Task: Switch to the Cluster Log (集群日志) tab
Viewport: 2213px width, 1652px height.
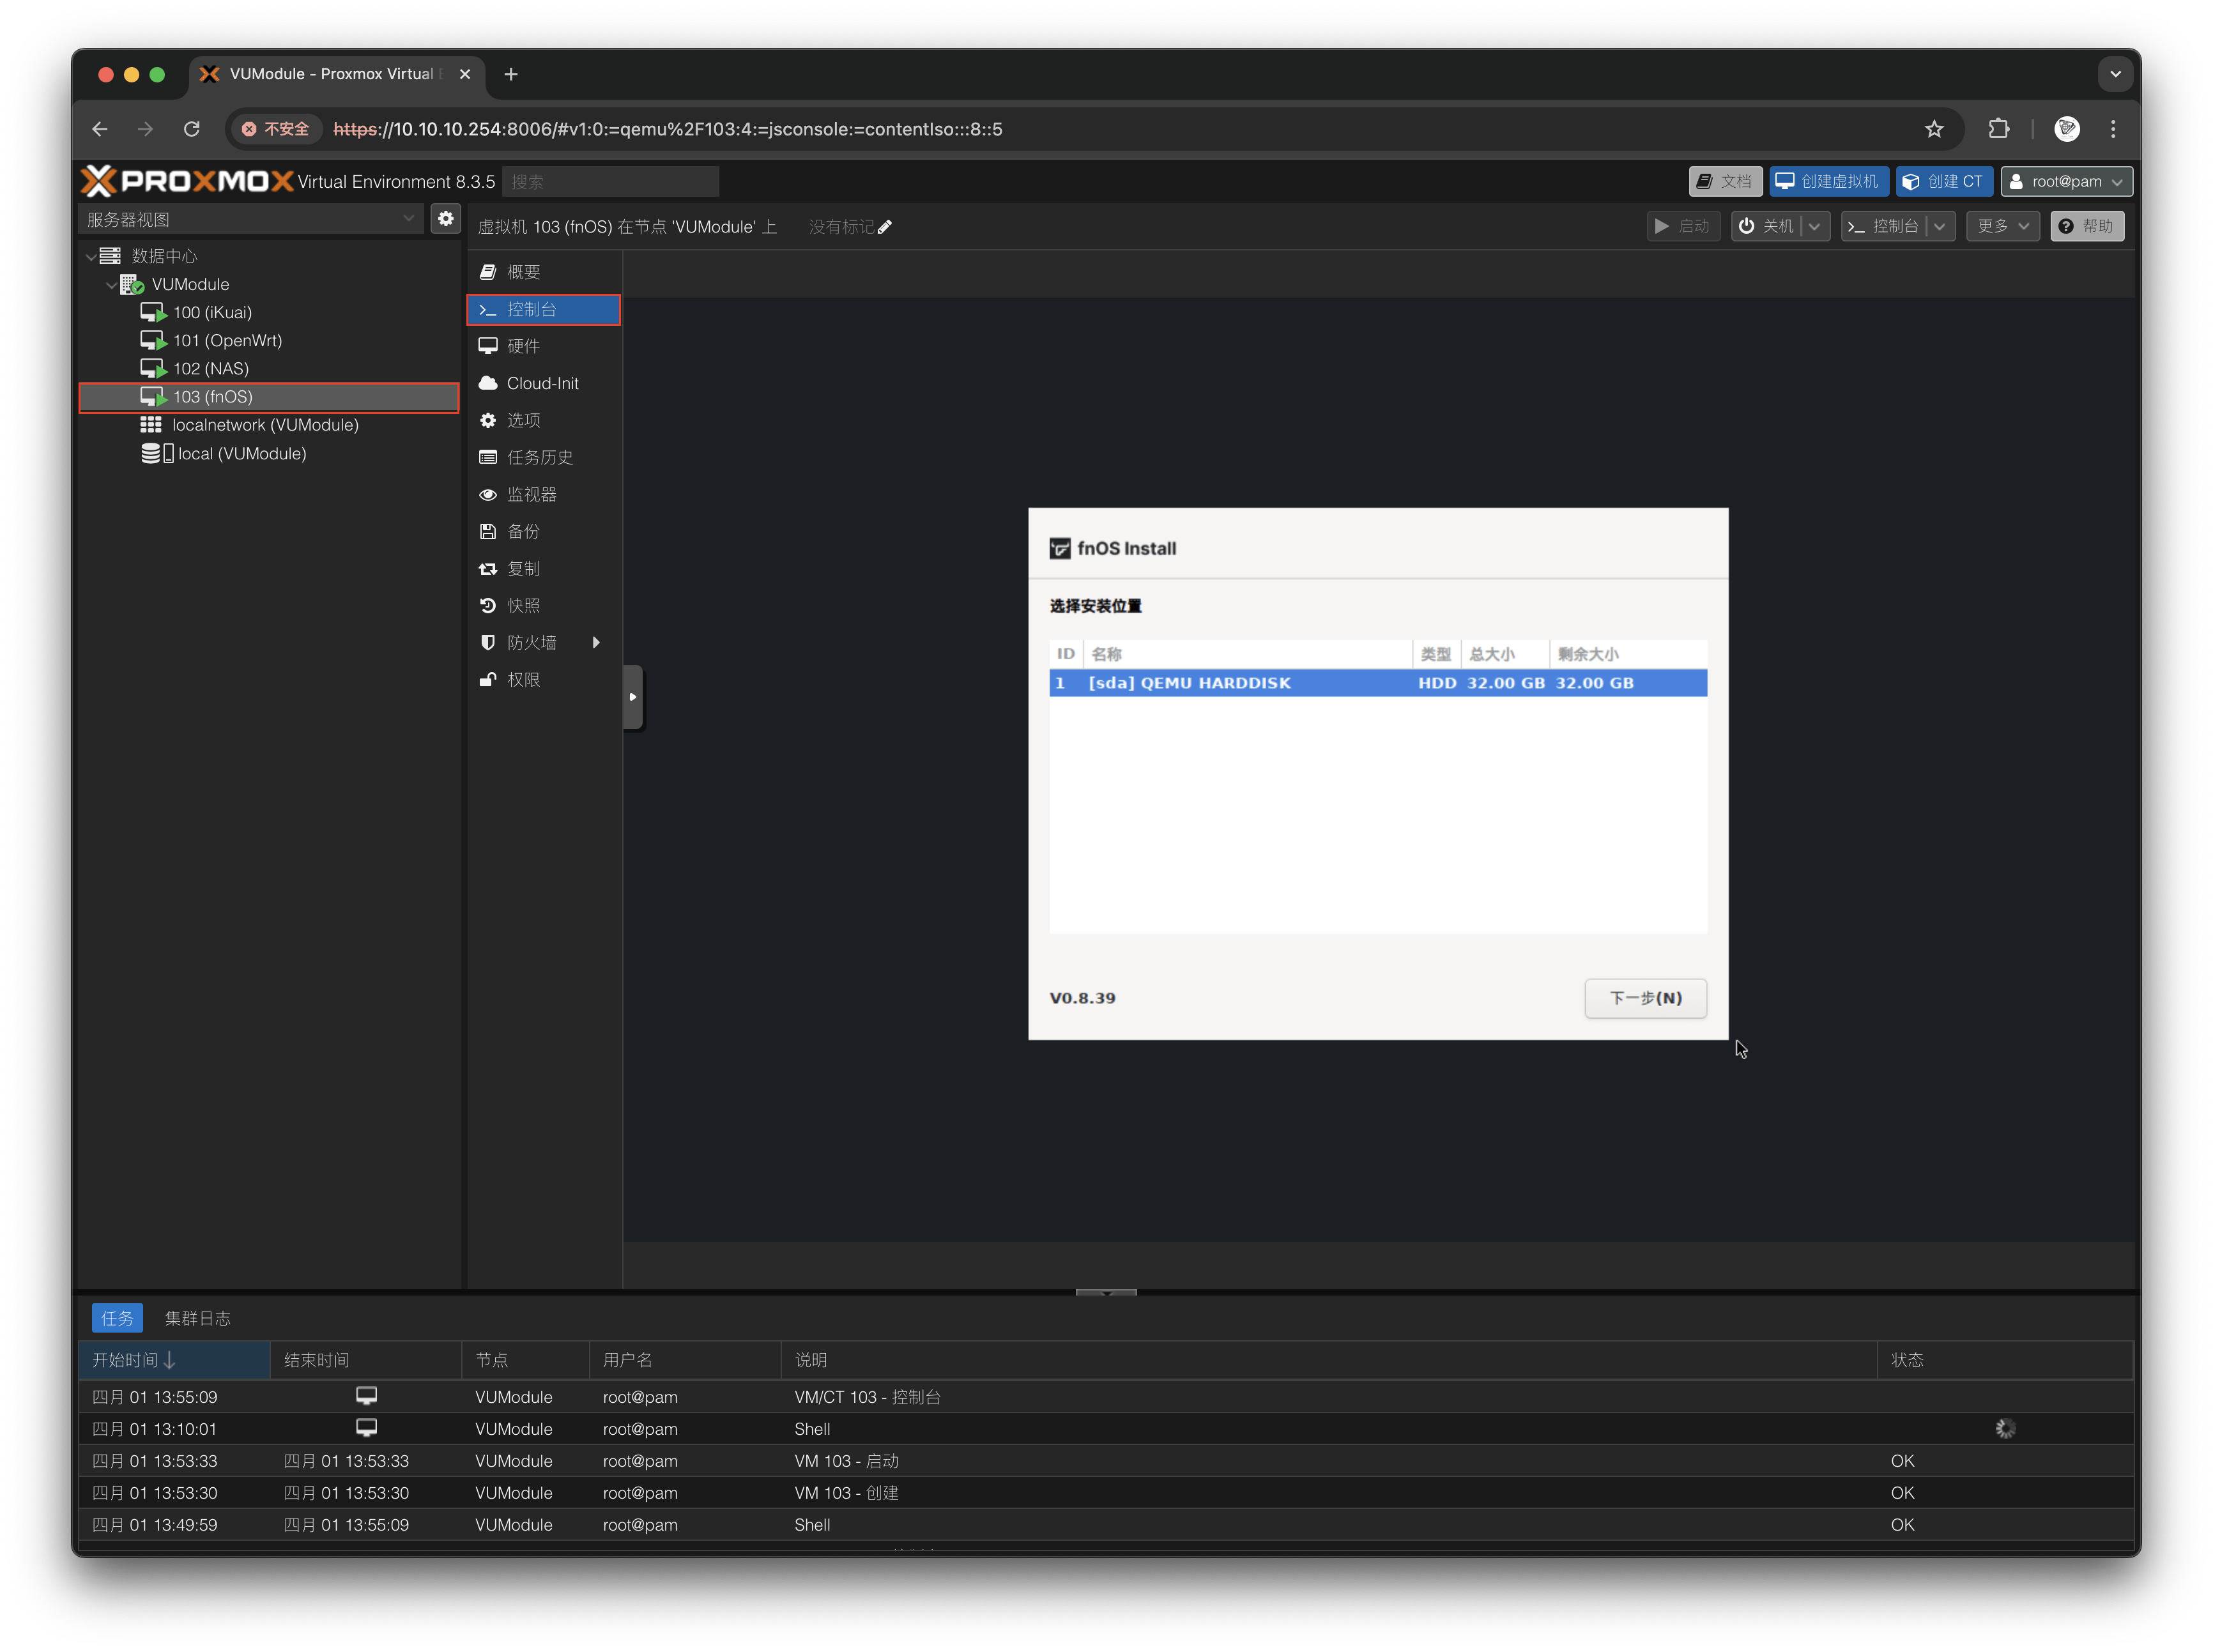Action: pos(197,1318)
